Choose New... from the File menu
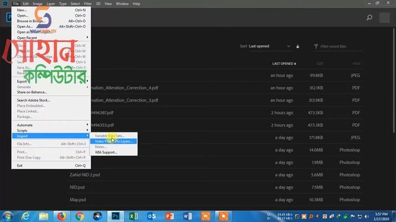 click(x=51, y=10)
